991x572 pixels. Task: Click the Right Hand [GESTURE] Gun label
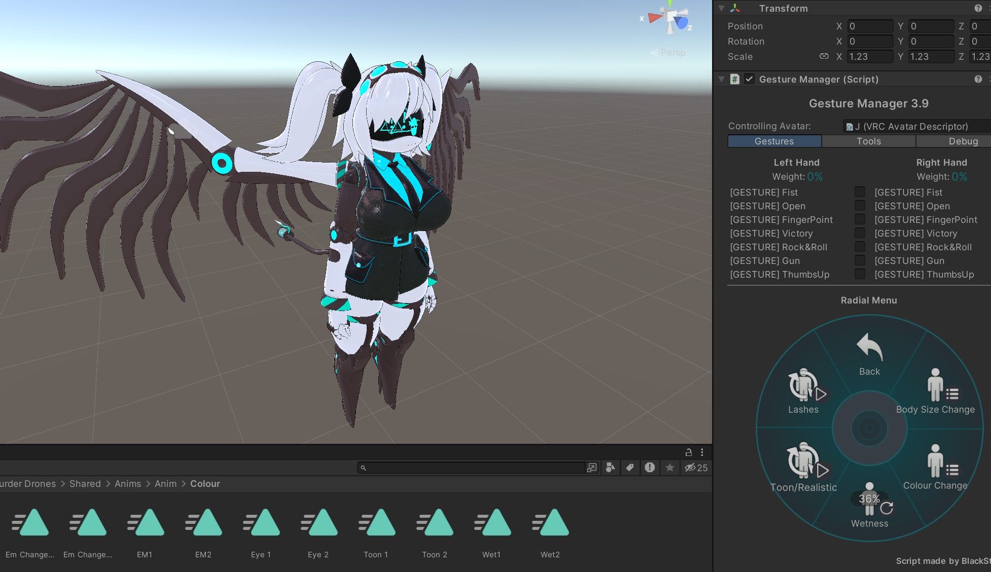pyautogui.click(x=909, y=260)
